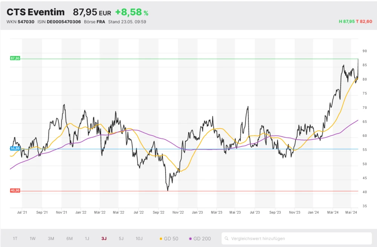
Task: Switch chart to 10J time range
Action: [x=139, y=238]
